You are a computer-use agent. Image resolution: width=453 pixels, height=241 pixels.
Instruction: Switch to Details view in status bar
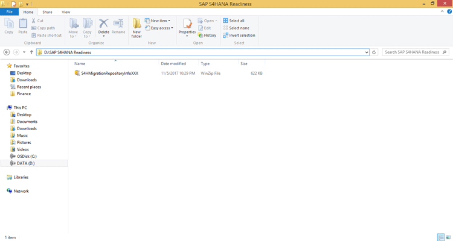[441, 237]
